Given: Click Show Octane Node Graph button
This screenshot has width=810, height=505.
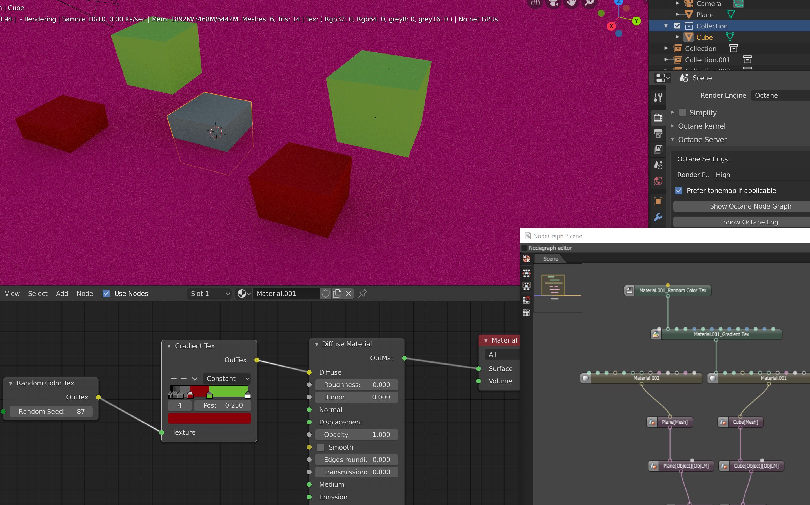Looking at the screenshot, I should pos(750,206).
